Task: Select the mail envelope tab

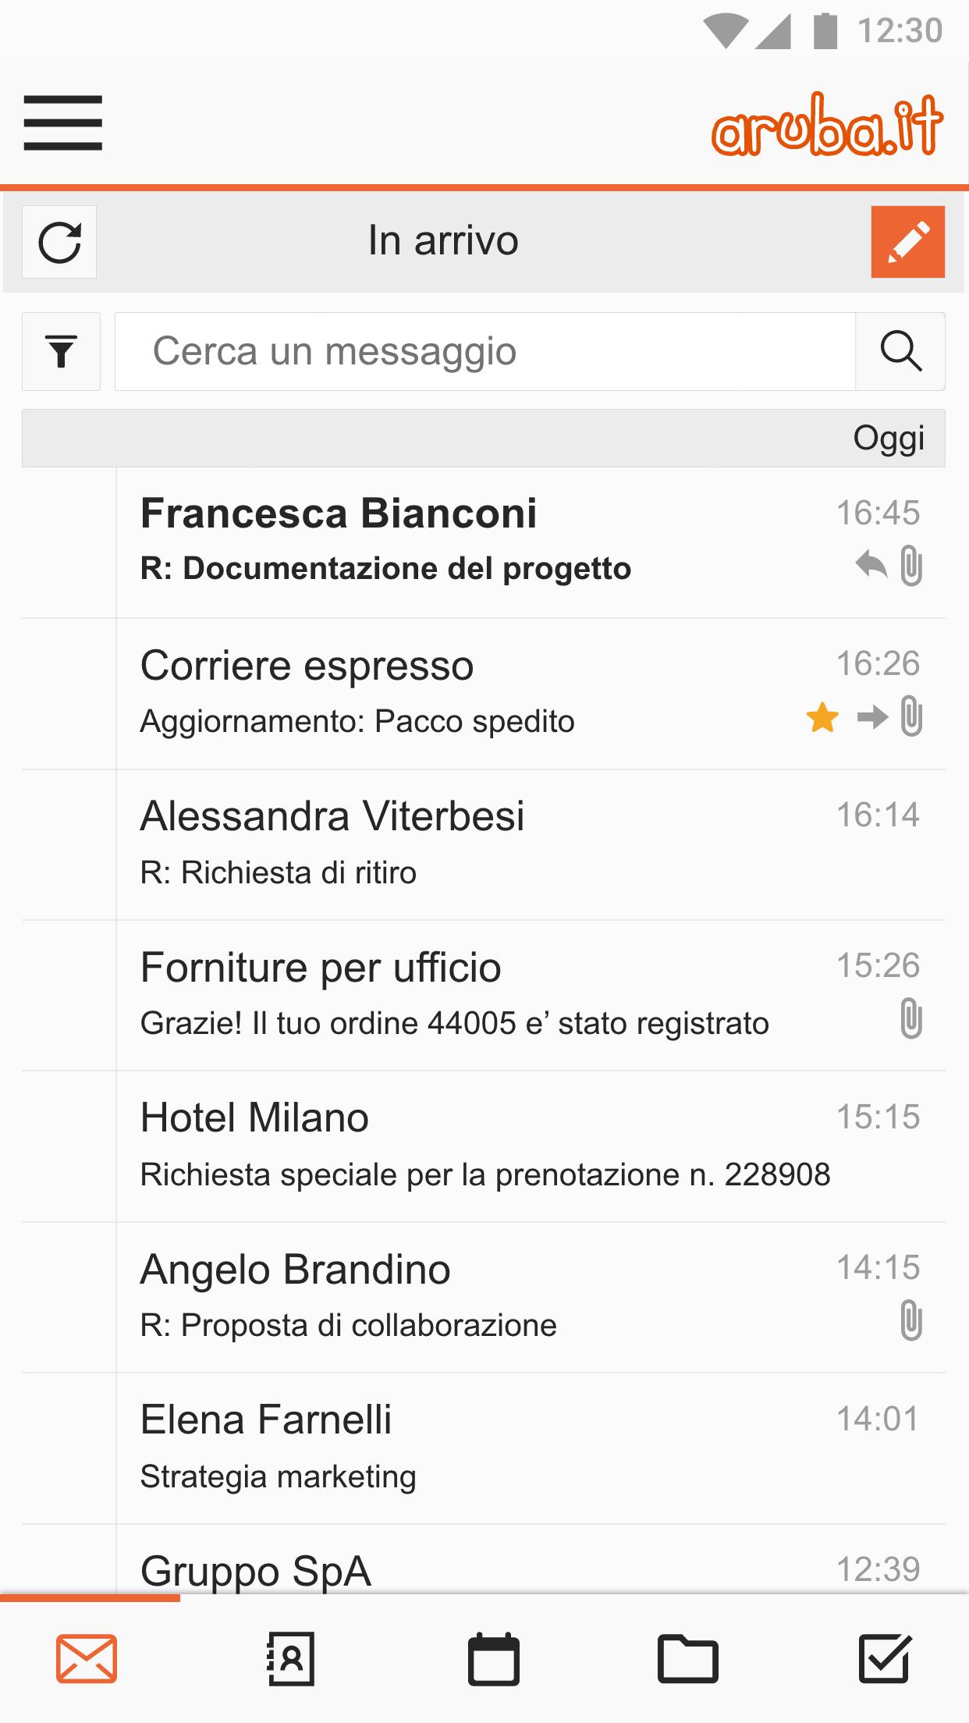Action: (87, 1658)
